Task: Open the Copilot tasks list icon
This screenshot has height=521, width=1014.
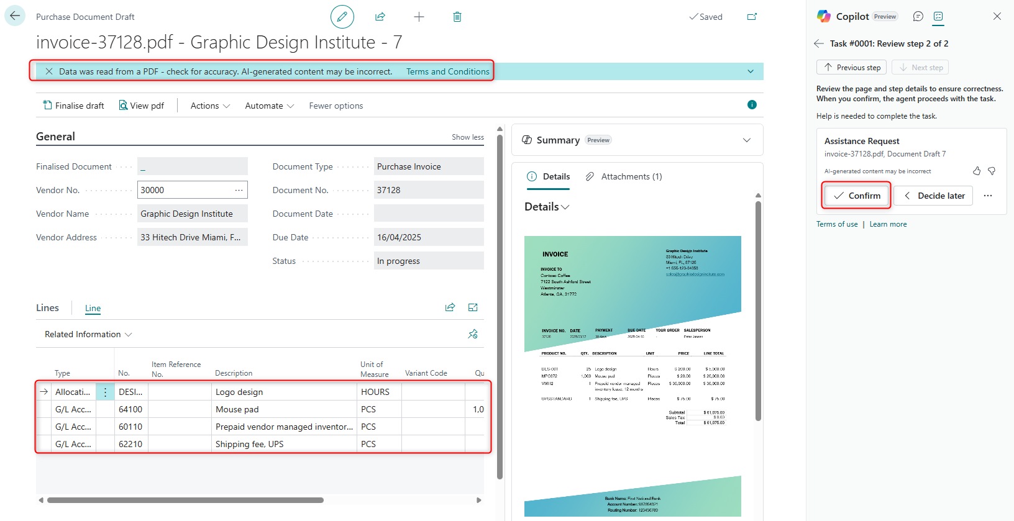Action: tap(938, 16)
